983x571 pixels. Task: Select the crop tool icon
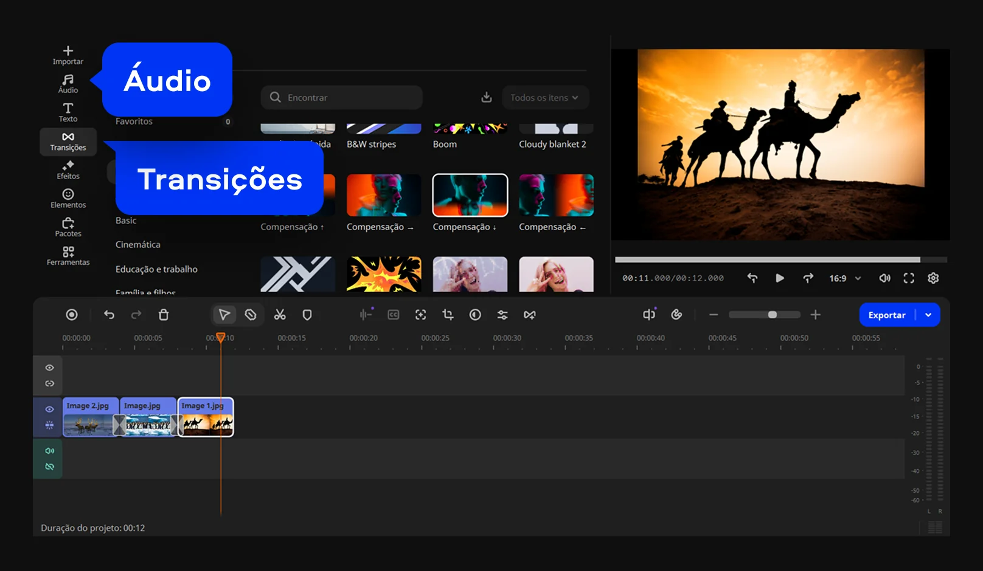point(448,315)
